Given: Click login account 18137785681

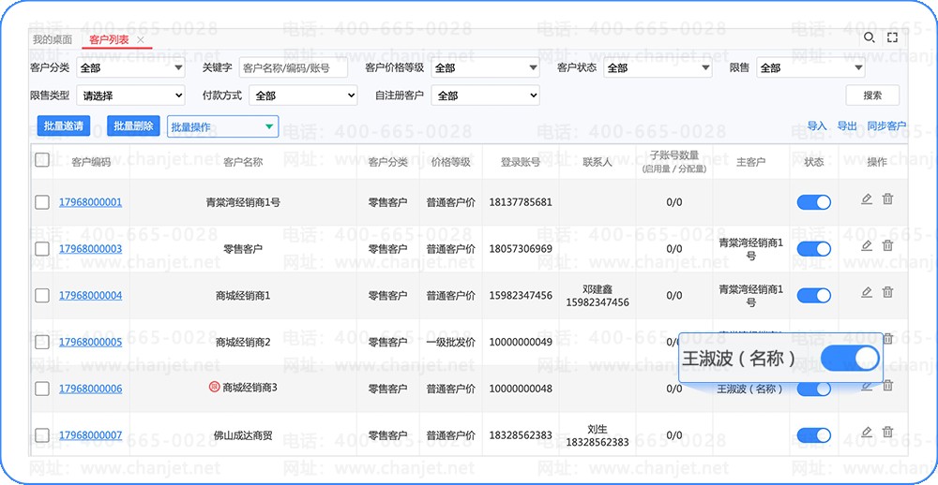Looking at the screenshot, I should coord(521,202).
